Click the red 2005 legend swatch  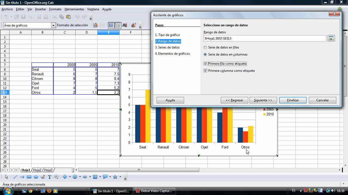pos(264,109)
